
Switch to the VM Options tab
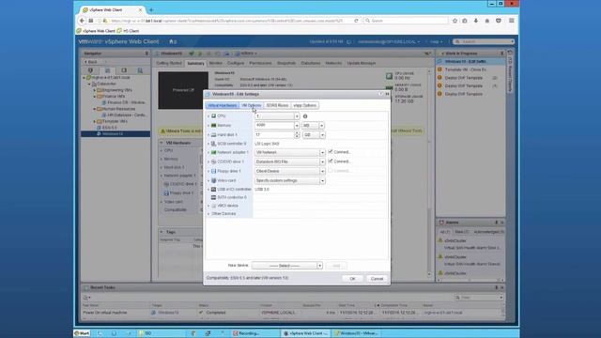(x=252, y=105)
